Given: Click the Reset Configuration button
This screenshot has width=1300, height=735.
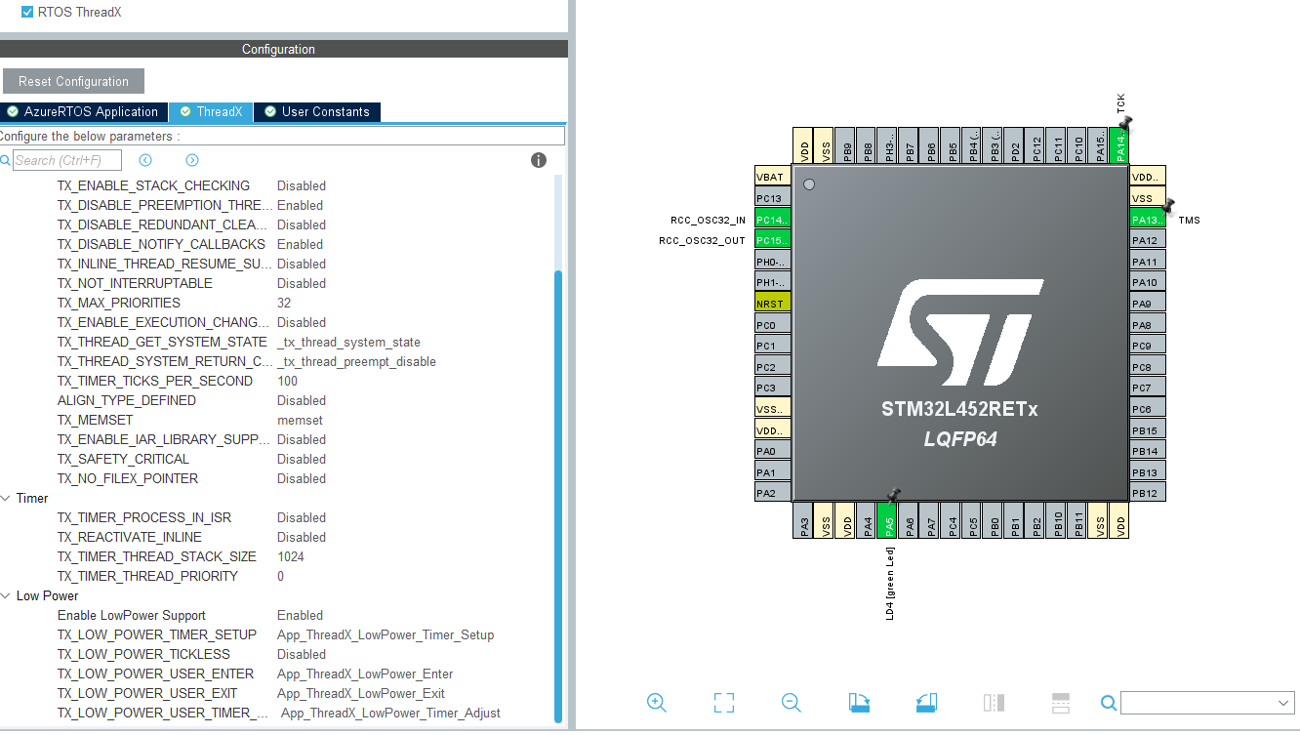Looking at the screenshot, I should point(72,81).
